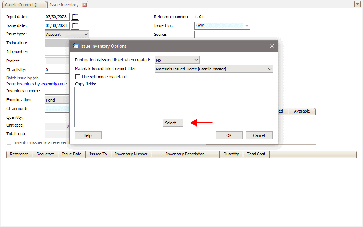Click the Job number field
The height and width of the screenshot is (227, 363).
coord(57,52)
